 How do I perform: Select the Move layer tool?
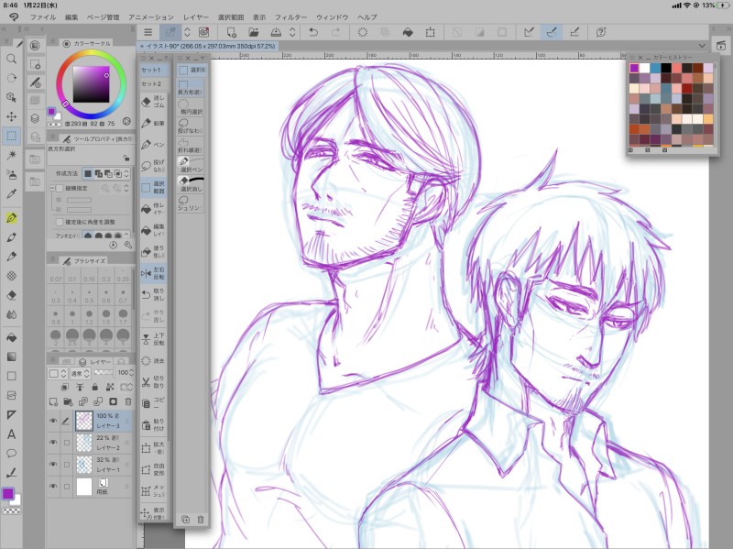click(x=12, y=116)
